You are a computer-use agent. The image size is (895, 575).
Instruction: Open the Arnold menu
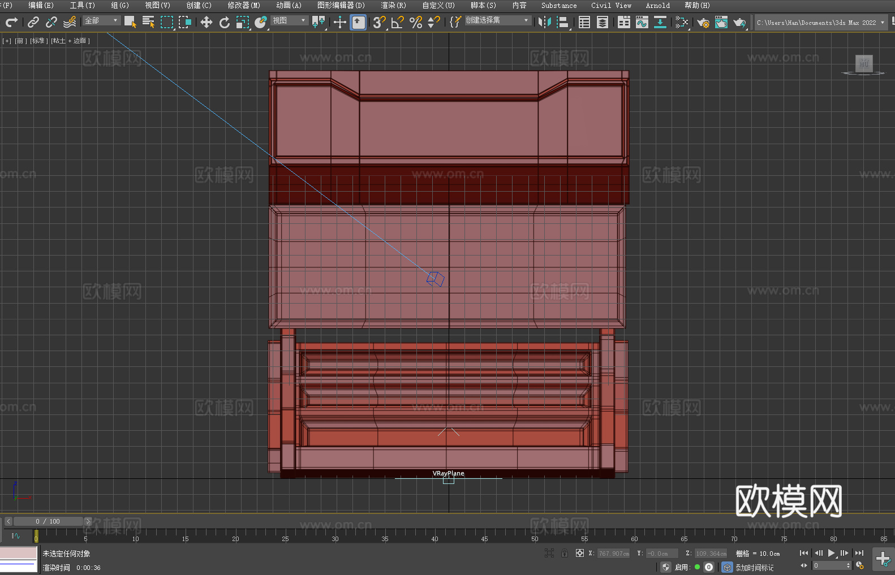click(x=658, y=5)
